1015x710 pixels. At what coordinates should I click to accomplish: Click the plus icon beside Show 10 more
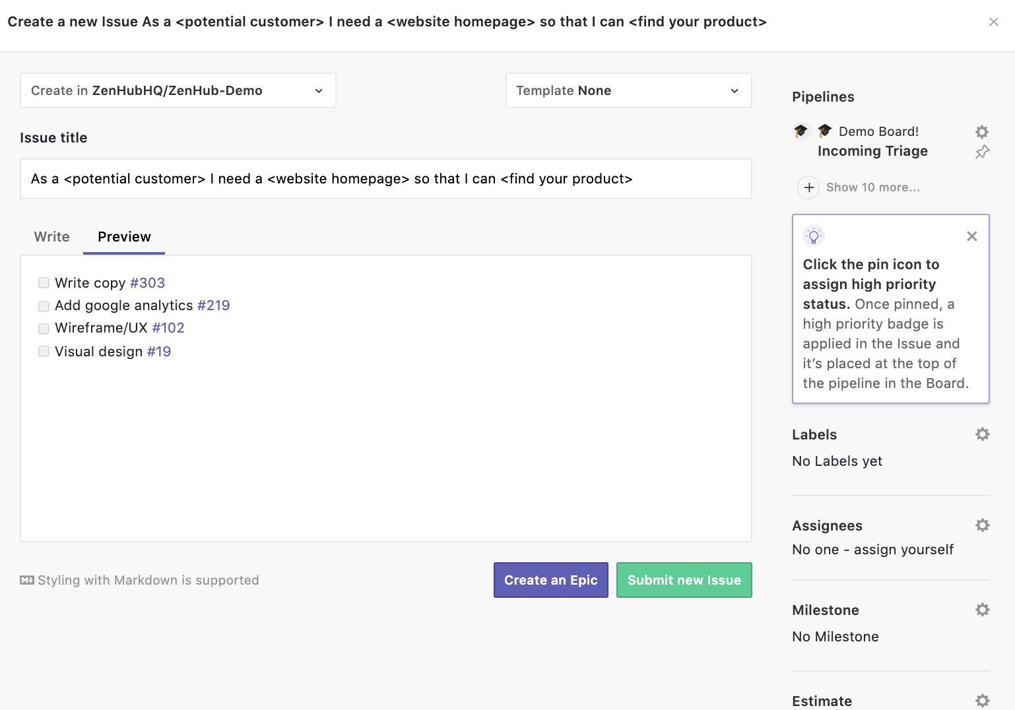tap(808, 187)
